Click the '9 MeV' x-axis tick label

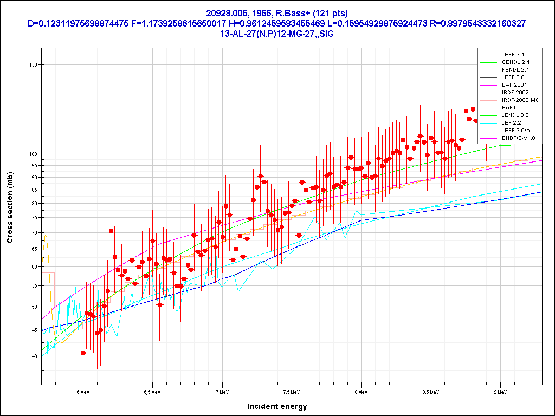click(x=500, y=391)
